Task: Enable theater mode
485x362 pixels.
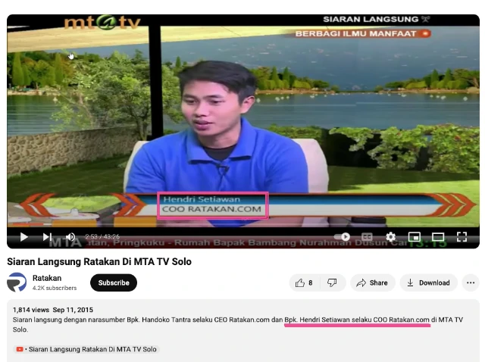Action: coord(438,237)
